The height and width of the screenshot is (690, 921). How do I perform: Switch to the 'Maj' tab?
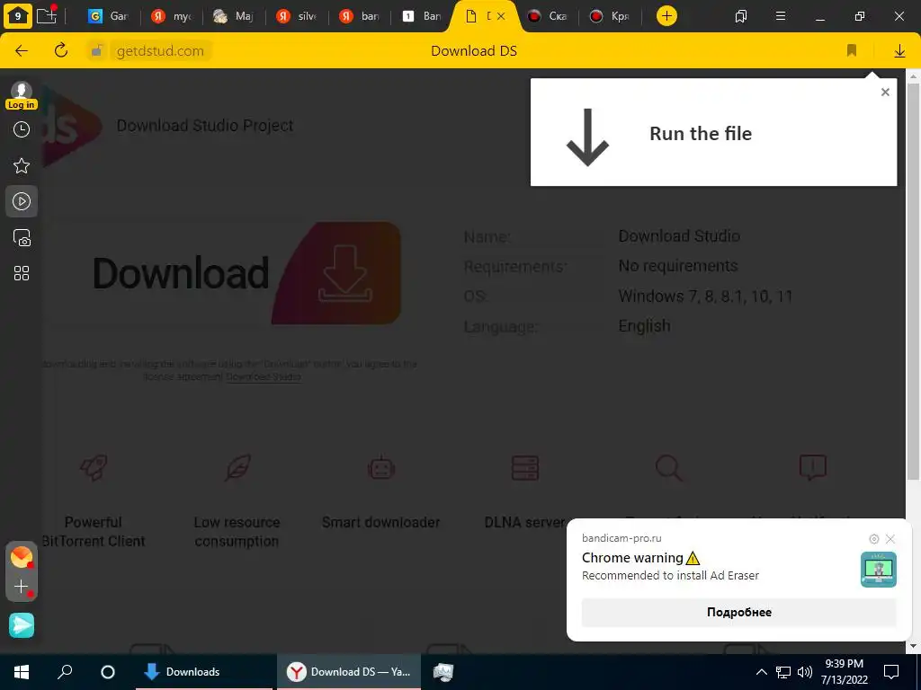(233, 16)
